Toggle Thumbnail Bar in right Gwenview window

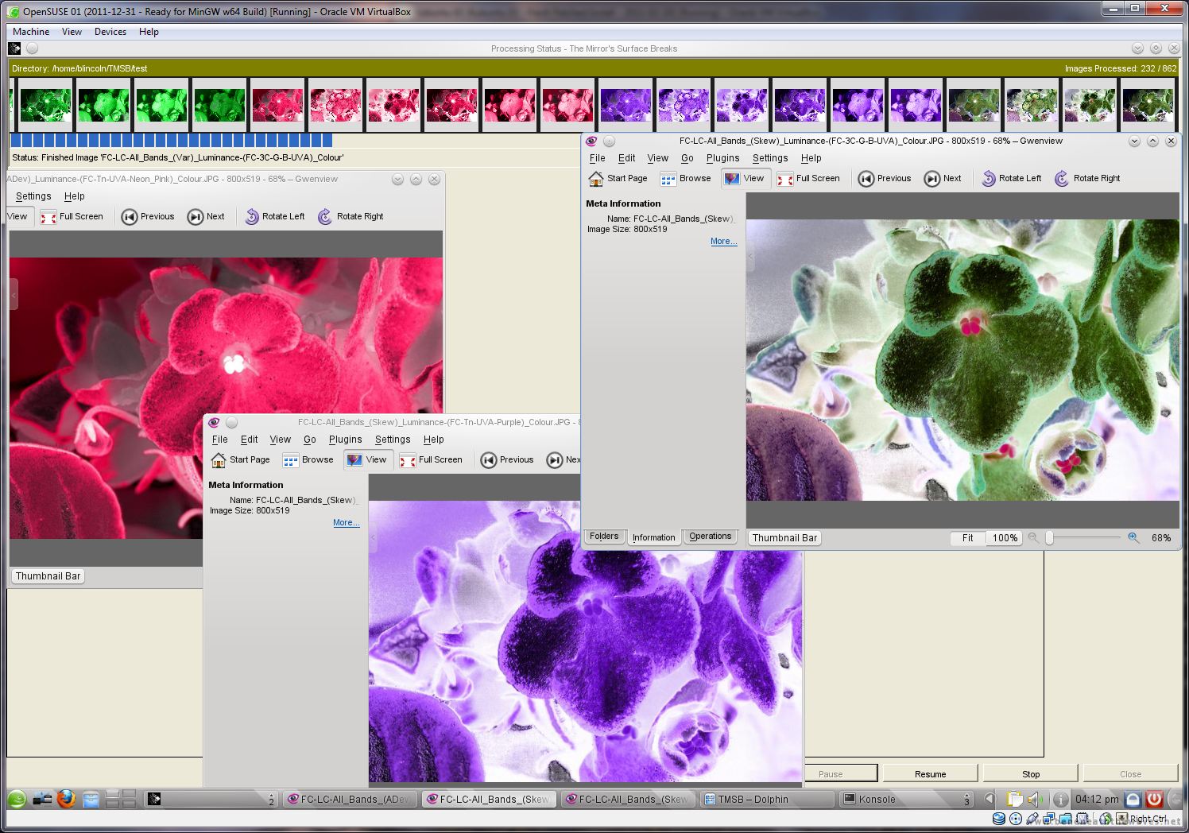[x=784, y=538]
